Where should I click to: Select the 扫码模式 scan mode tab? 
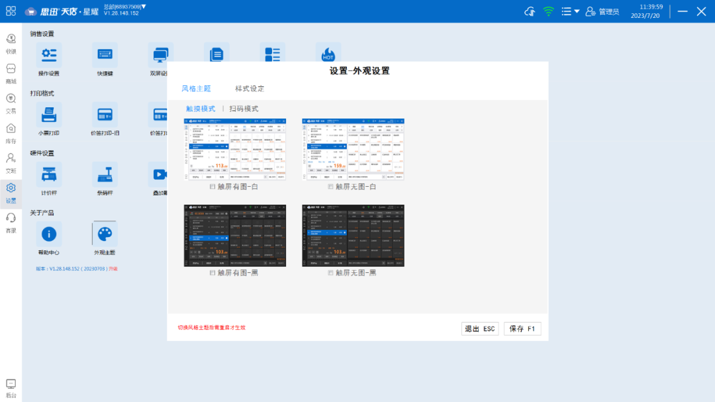(244, 109)
